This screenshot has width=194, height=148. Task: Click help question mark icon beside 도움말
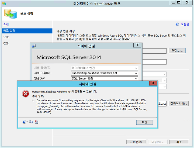177,24
